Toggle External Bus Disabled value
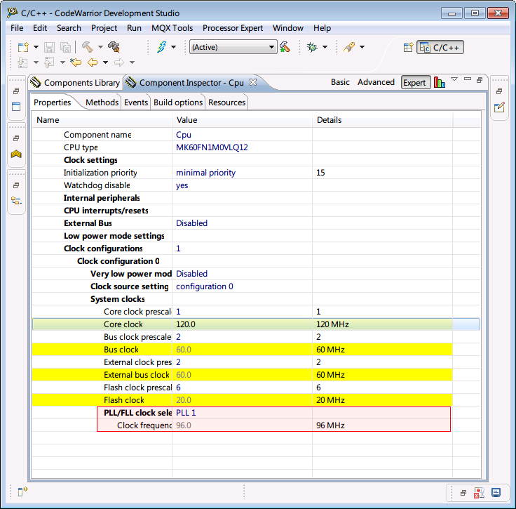Viewport: 516px width, 509px height. pos(191,223)
